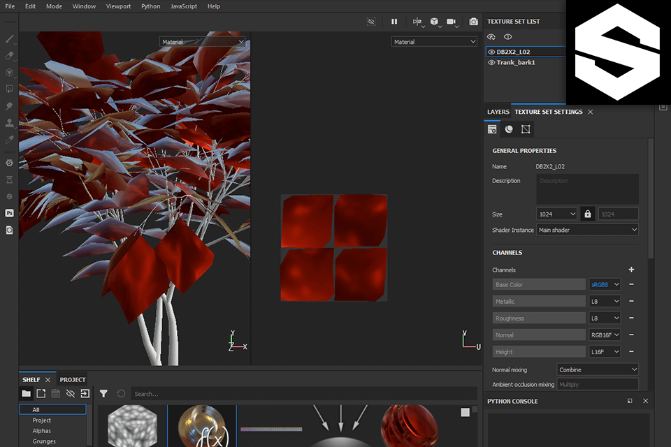Remove the Height channel
Screen dimensions: 671x447
point(631,351)
